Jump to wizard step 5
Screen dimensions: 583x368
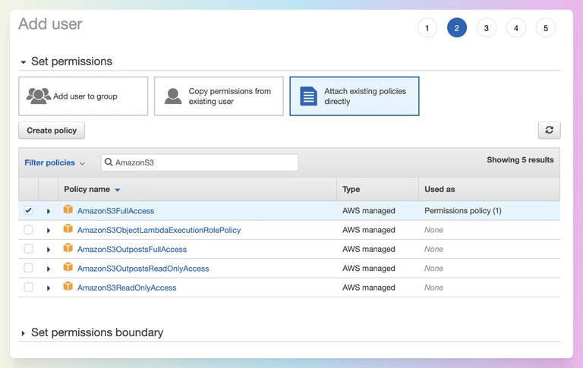546,28
